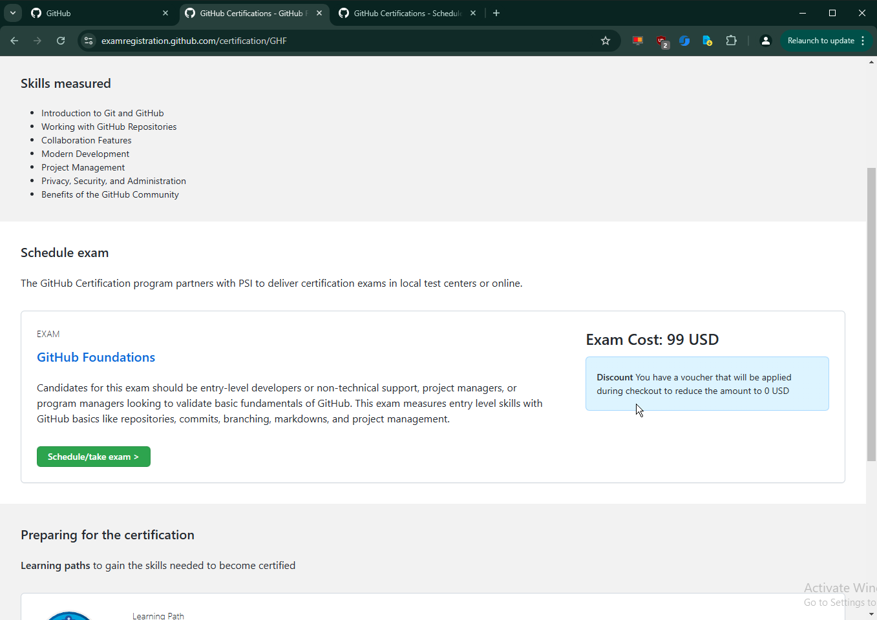Select 'Benefits of the GitHub Community' item
Screen dimensions: 877x620
[x=110, y=194]
